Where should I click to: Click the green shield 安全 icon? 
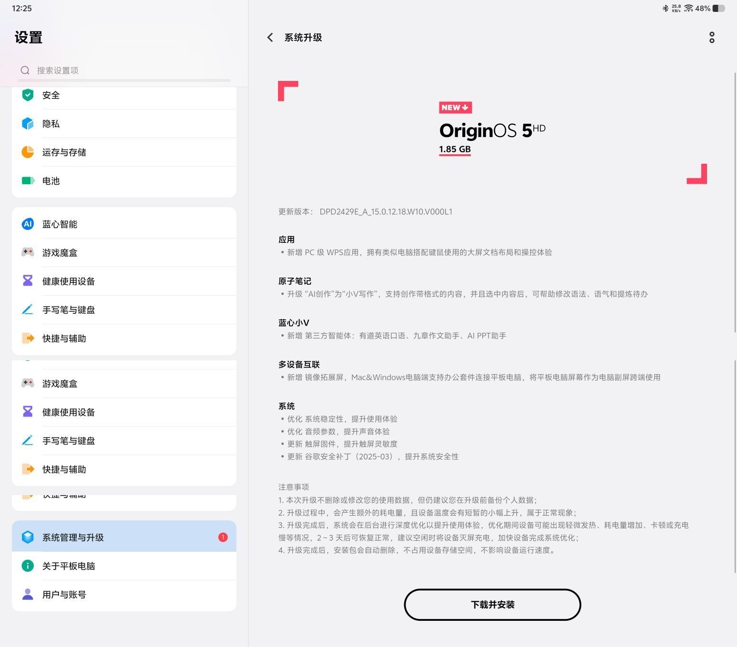point(28,95)
